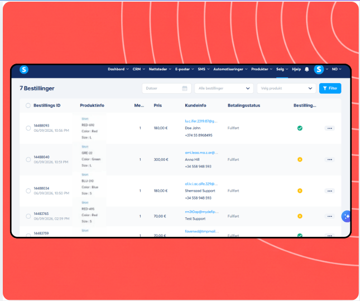Open the Salg menu
The width and height of the screenshot is (360, 301).
tap(282, 69)
